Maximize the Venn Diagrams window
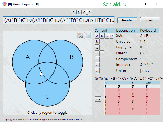163x122 pixels. 144,4
